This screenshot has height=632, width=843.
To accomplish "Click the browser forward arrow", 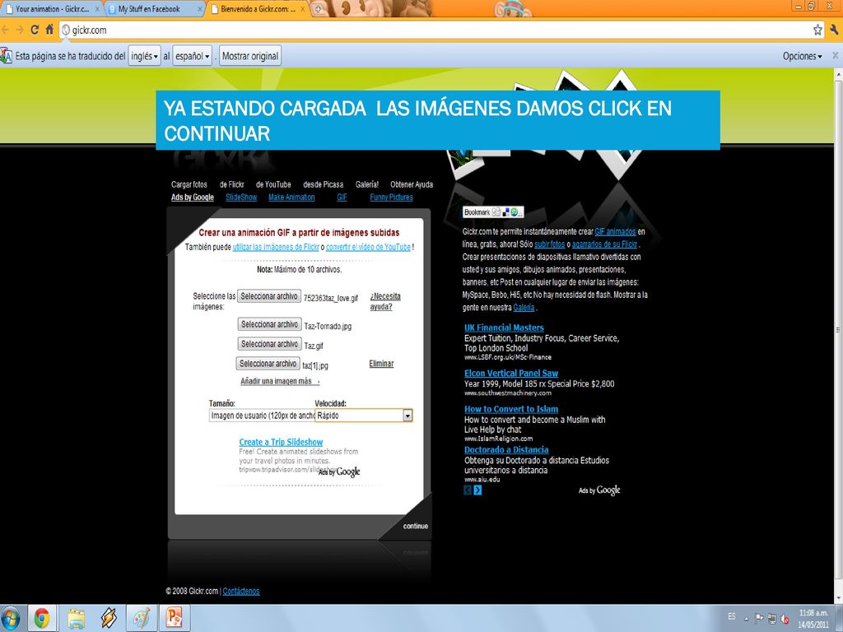I will 20,30.
